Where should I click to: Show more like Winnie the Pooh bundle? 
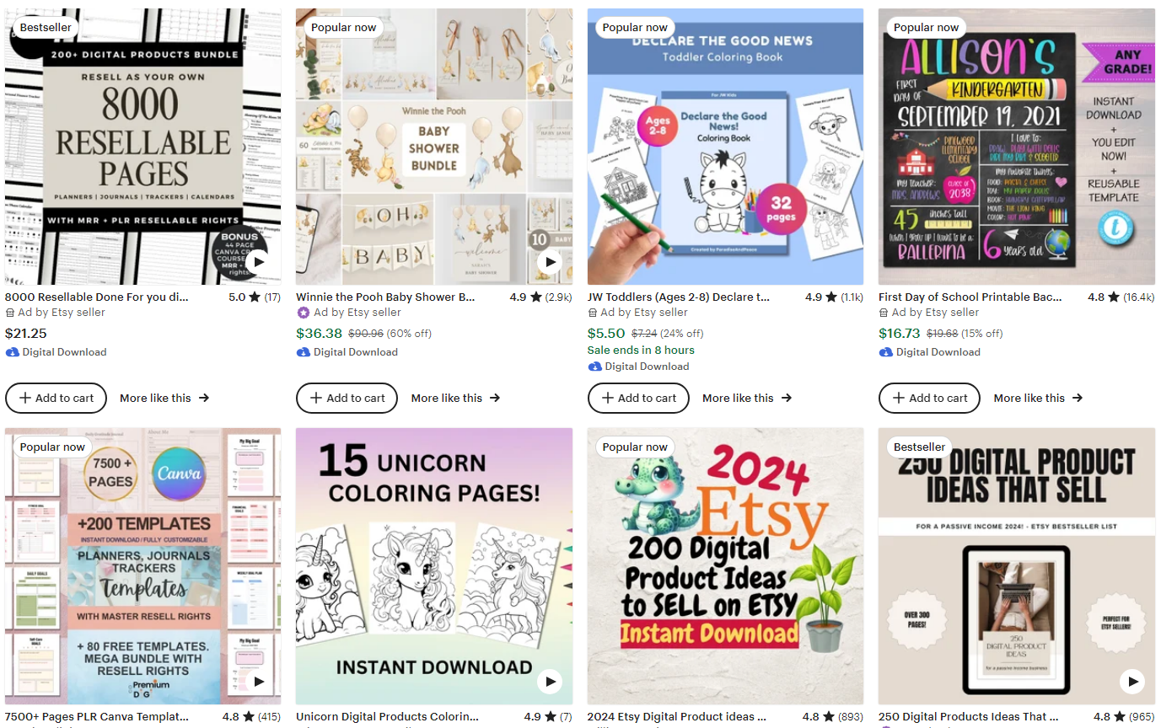[455, 398]
